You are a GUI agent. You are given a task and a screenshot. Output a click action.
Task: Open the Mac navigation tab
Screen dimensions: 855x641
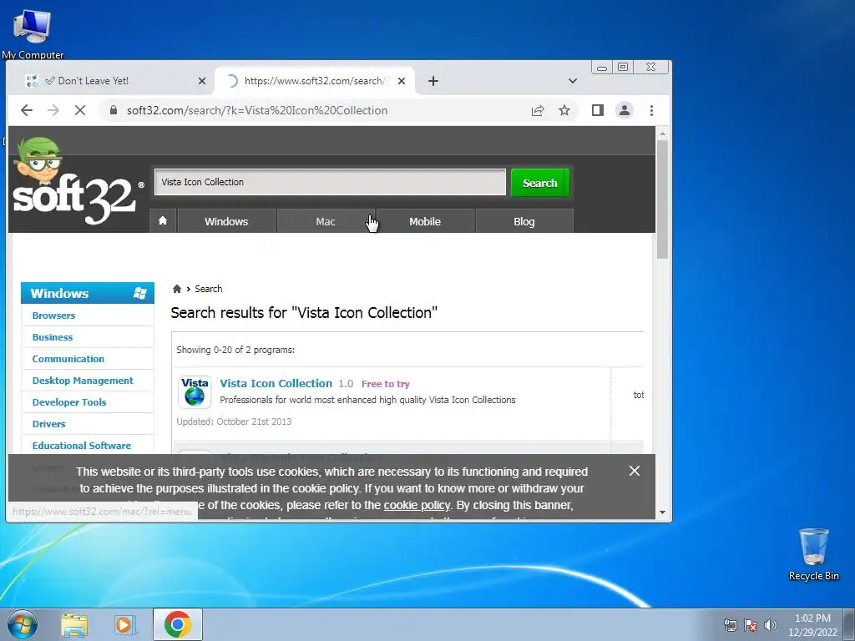(326, 221)
